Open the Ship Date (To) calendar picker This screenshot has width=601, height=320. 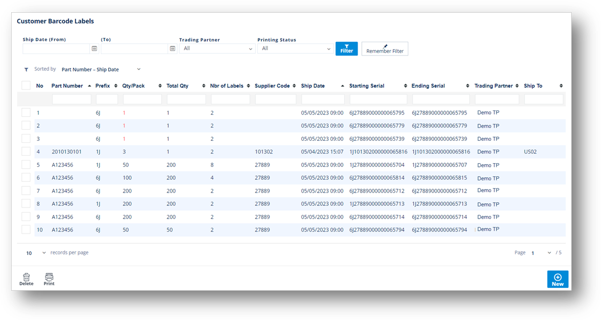172,49
